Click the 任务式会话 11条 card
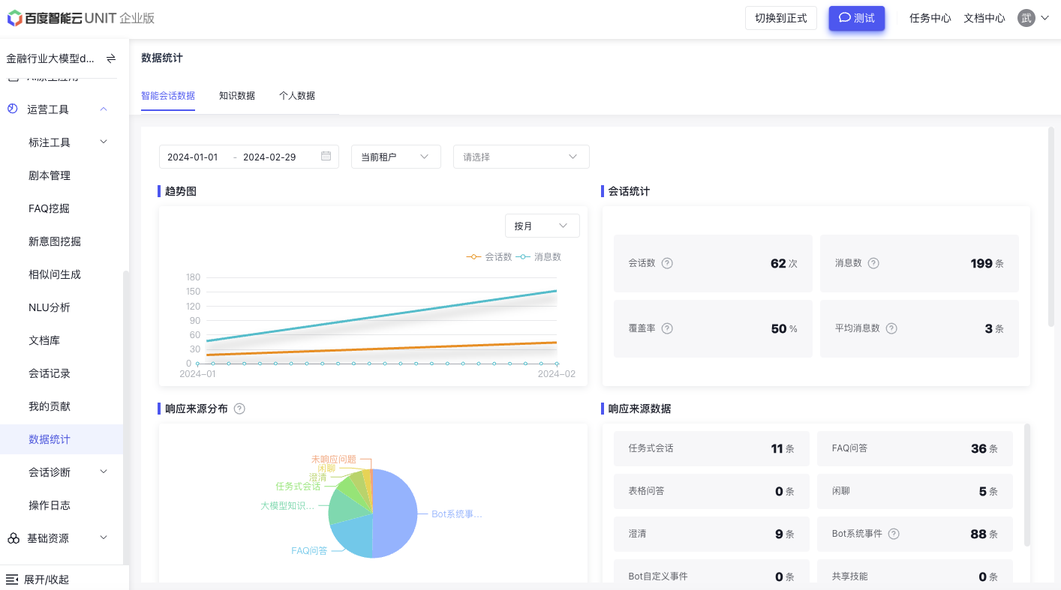 (x=711, y=448)
